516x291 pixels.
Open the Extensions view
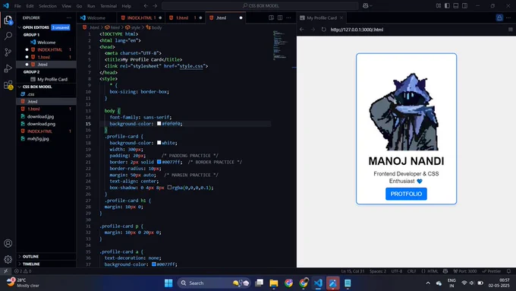pyautogui.click(x=8, y=85)
